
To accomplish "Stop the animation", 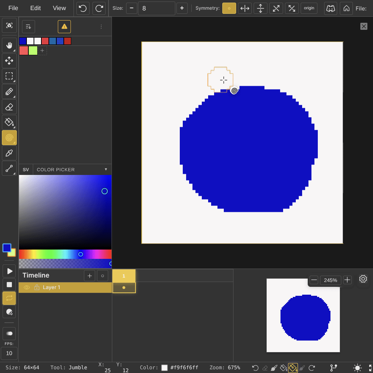I will (9, 285).
